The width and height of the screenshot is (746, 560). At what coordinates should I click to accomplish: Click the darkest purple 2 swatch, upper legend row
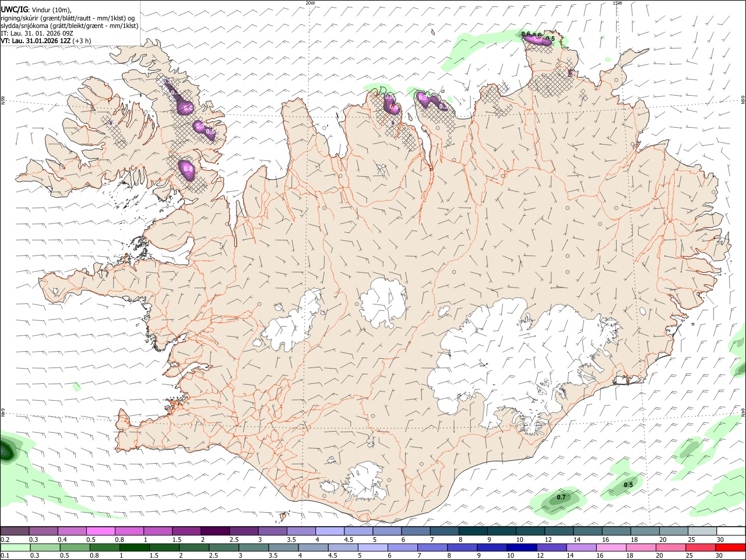tap(215, 531)
